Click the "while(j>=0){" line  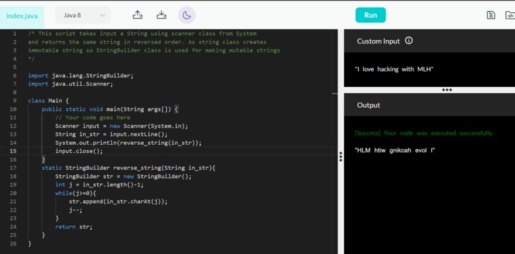[x=75, y=193]
